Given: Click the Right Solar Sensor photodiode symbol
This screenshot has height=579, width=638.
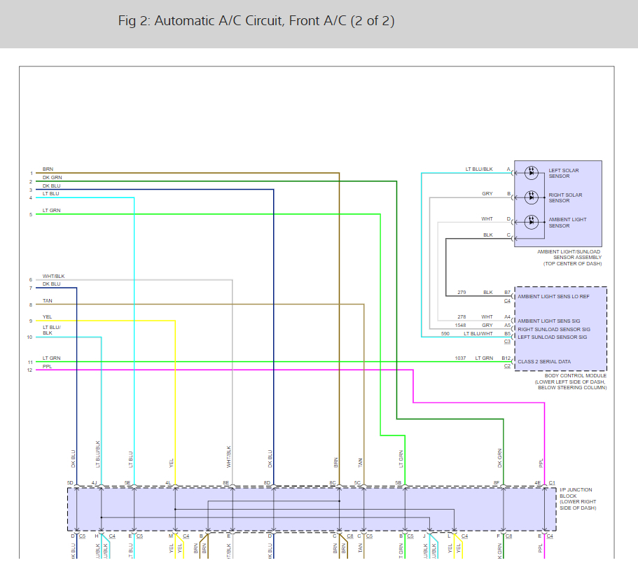Looking at the screenshot, I should [x=531, y=197].
